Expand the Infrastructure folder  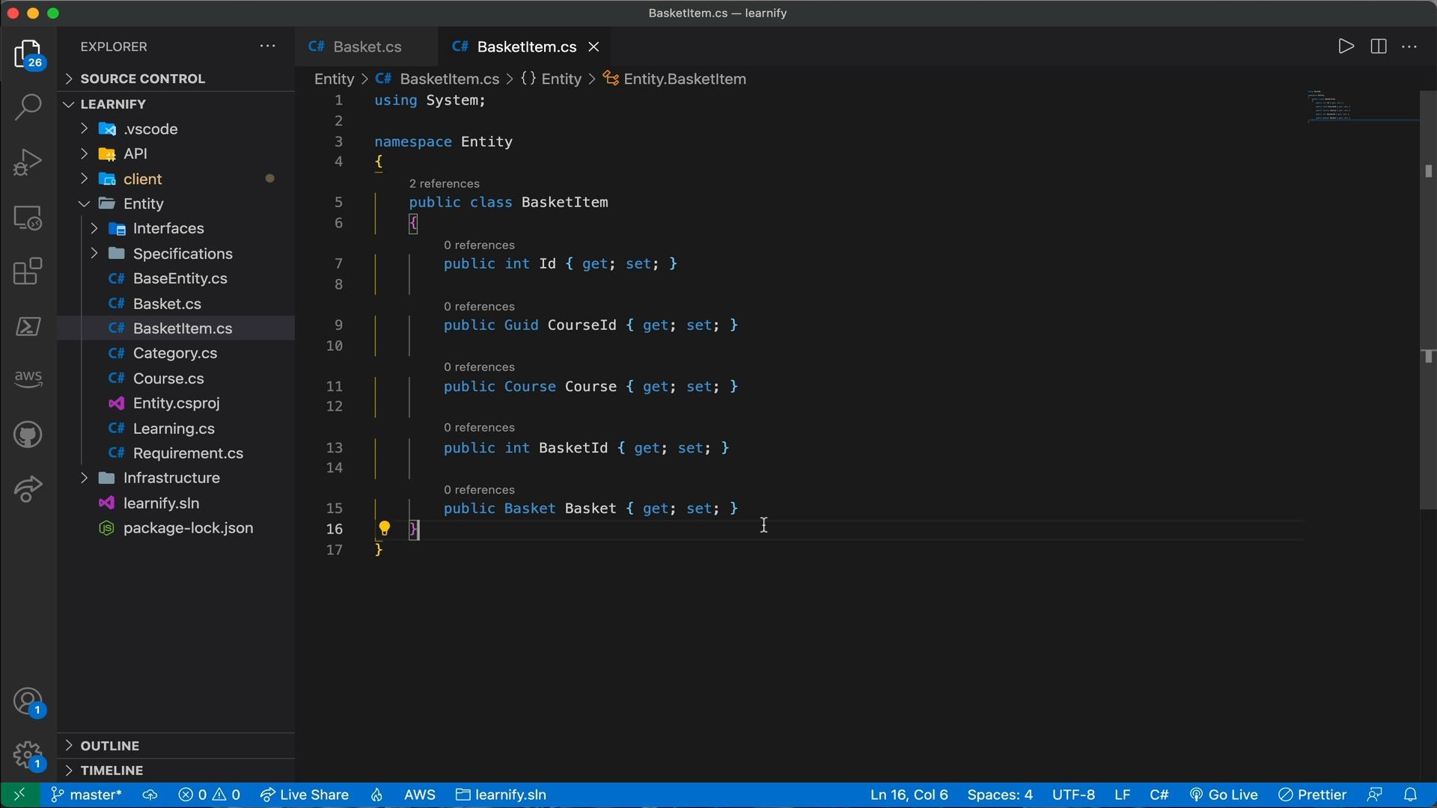coord(171,477)
